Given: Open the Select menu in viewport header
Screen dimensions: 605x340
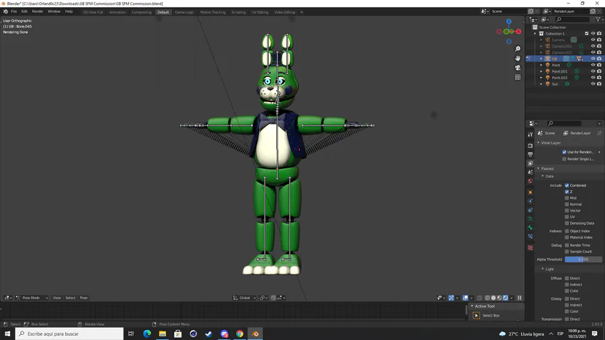Looking at the screenshot, I should [70, 298].
